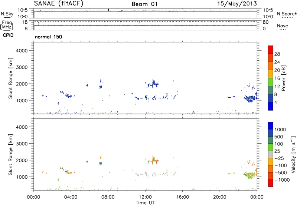Select the N.Sky legend label
The image size is (297, 205).
tap(7, 14)
